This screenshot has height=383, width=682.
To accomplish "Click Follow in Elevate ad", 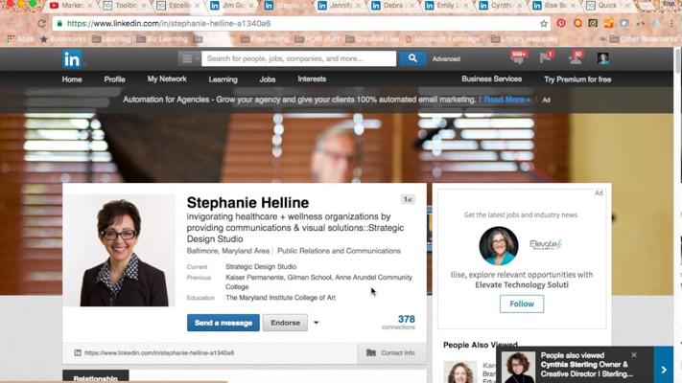I will click(522, 304).
